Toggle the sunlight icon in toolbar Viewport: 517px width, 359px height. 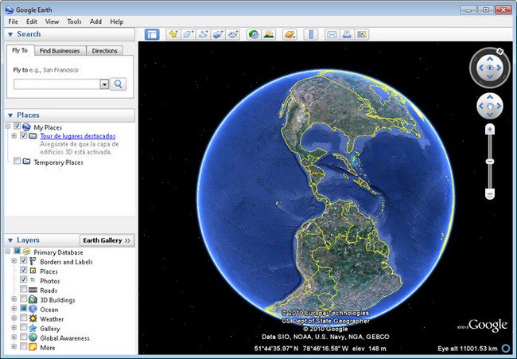(269, 35)
